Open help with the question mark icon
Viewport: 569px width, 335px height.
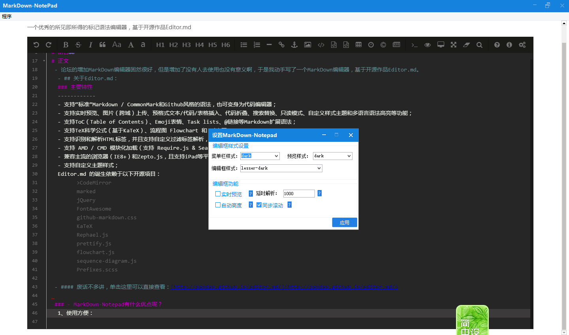(x=497, y=45)
